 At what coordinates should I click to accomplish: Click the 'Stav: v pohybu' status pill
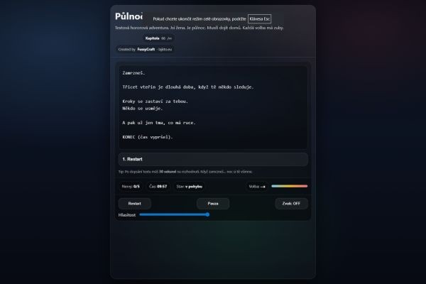pos(189,187)
